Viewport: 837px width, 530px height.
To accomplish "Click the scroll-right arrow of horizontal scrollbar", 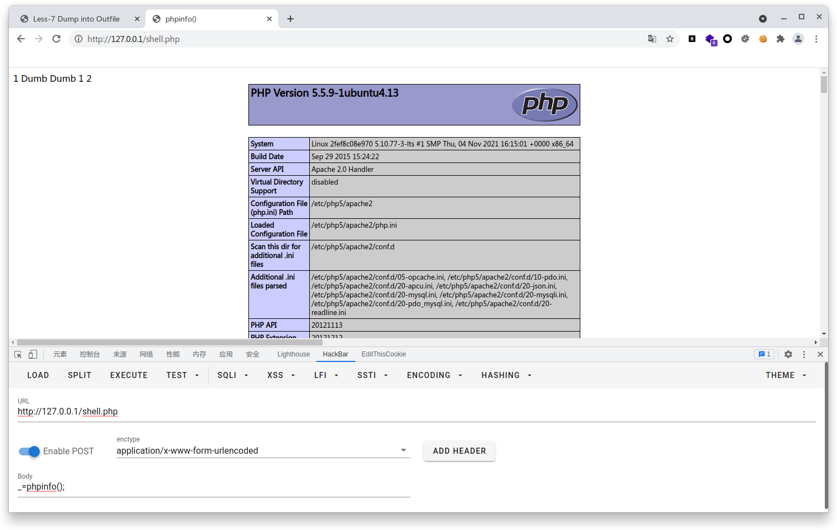I will tap(816, 342).
